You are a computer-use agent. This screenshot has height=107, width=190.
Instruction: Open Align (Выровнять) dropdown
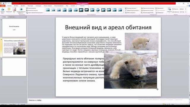(x=160, y=8)
